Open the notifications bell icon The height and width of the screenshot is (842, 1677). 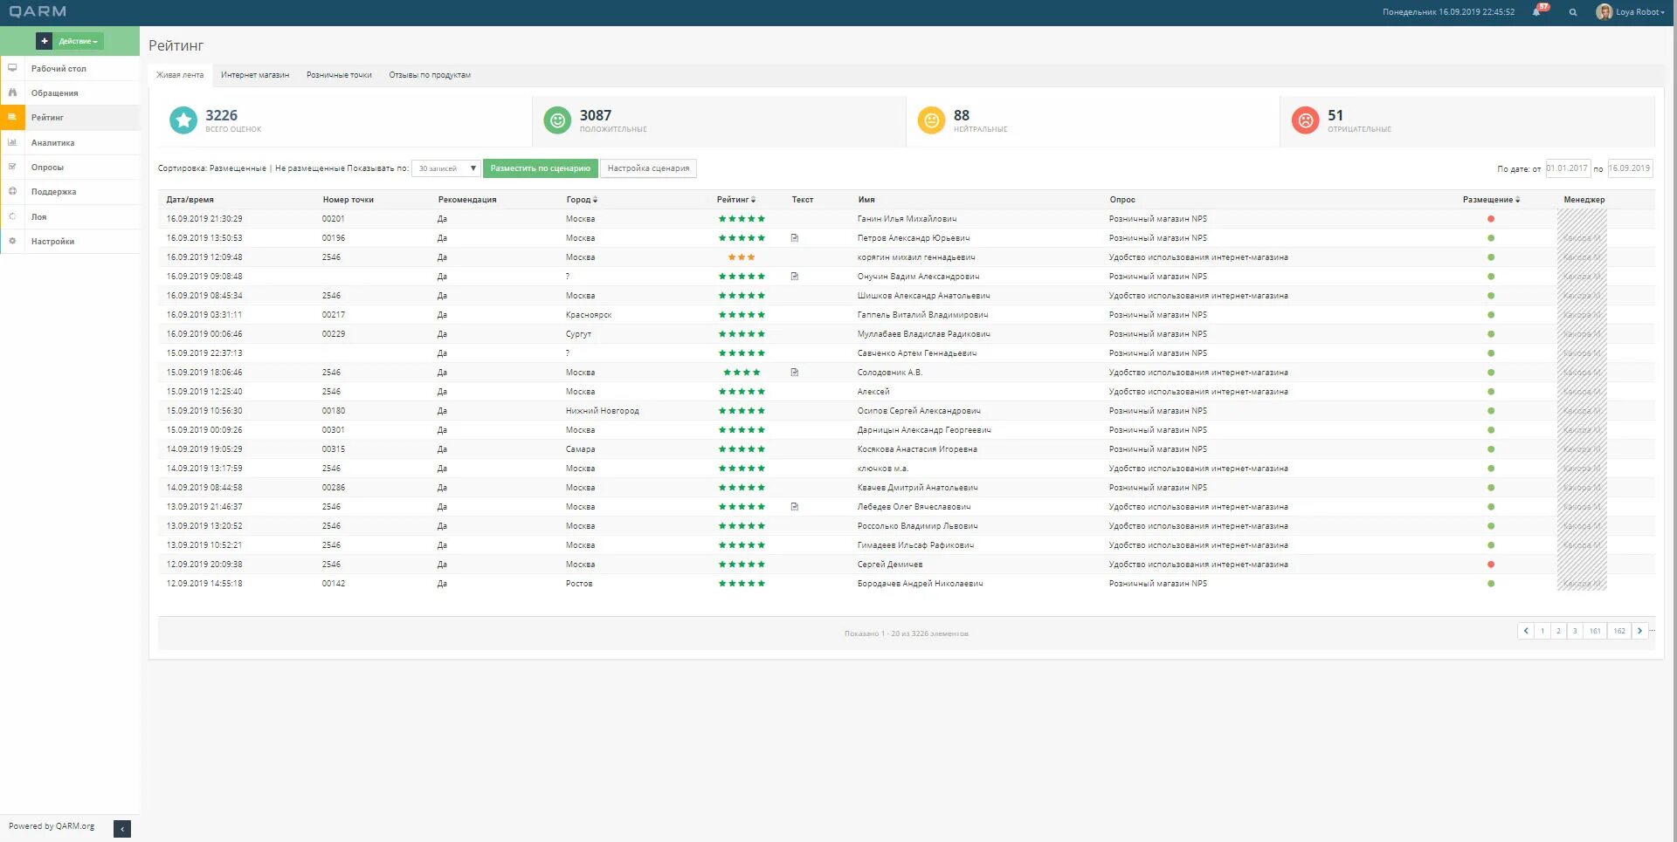point(1536,12)
